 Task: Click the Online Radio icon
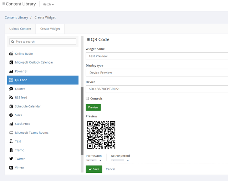tap(11, 54)
